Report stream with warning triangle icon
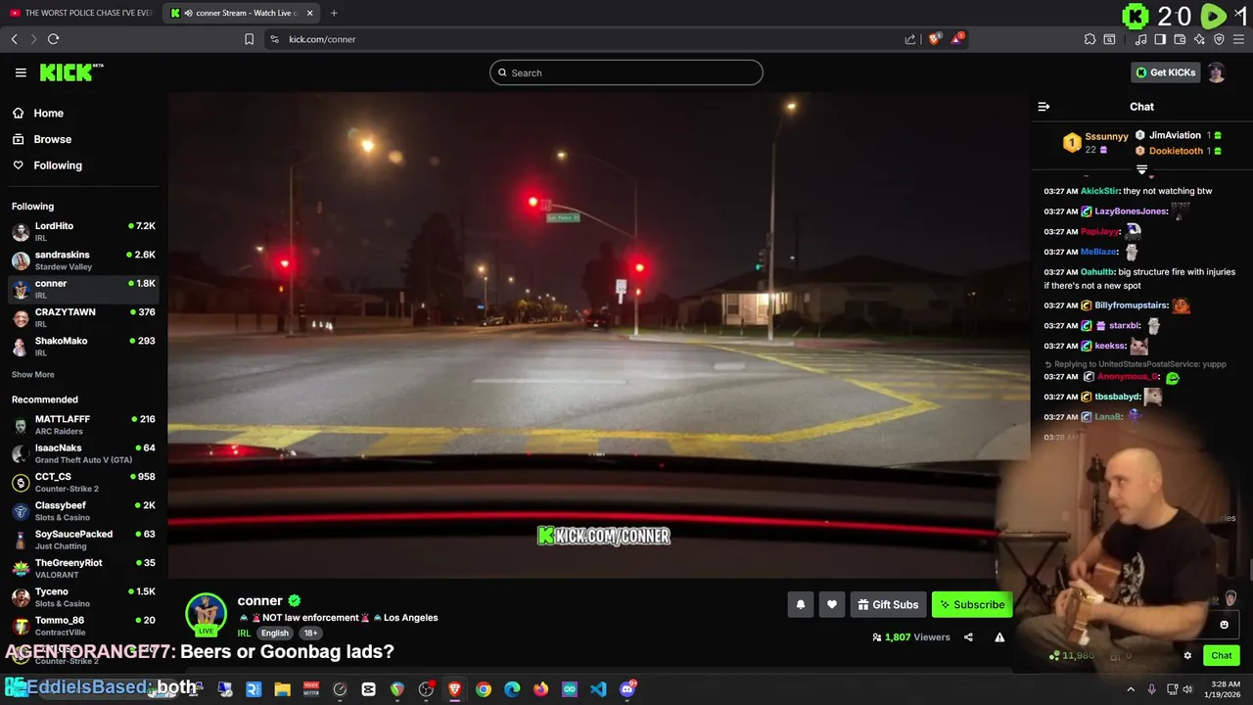 point(999,637)
